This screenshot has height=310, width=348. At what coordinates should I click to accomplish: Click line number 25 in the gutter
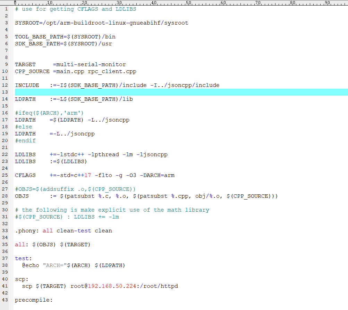point(5,175)
